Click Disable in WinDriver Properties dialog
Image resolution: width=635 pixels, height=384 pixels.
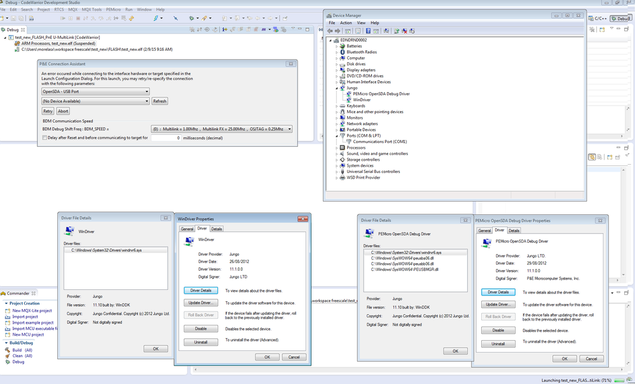[201, 329]
